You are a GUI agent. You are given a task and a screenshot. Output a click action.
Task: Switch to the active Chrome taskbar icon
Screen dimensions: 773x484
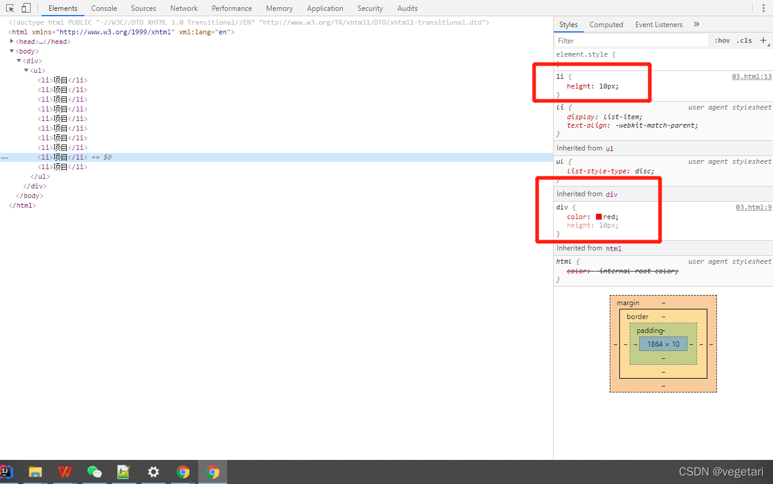point(213,472)
